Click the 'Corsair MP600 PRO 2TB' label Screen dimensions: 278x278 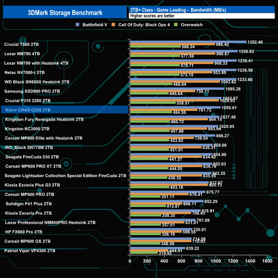30,195
